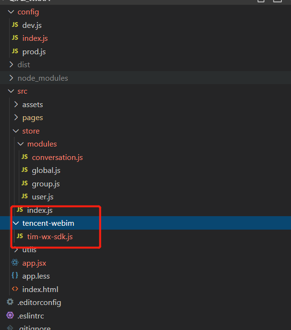Open prod.js file
The height and width of the screenshot is (330, 291).
pos(34,52)
